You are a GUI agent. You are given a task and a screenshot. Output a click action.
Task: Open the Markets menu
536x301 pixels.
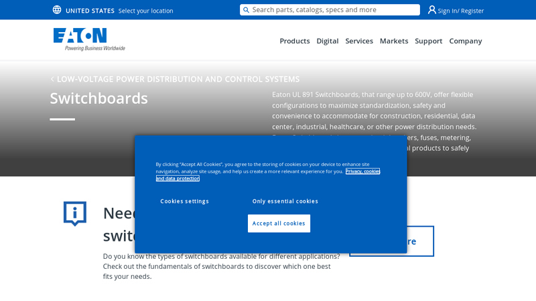tap(394, 41)
